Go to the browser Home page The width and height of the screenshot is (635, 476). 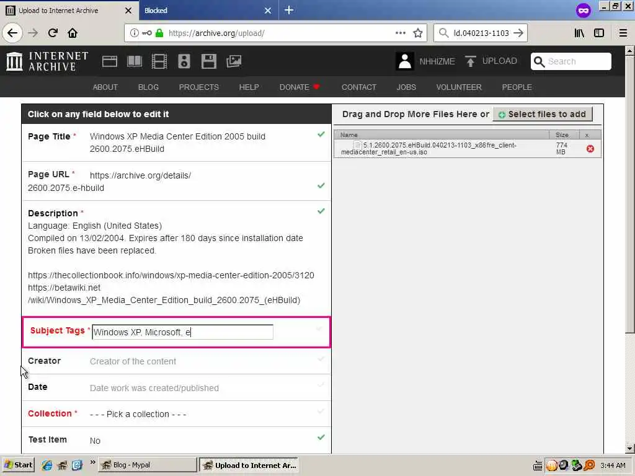73,33
